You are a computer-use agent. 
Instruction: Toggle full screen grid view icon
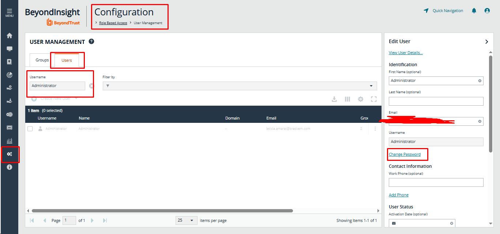click(x=374, y=99)
